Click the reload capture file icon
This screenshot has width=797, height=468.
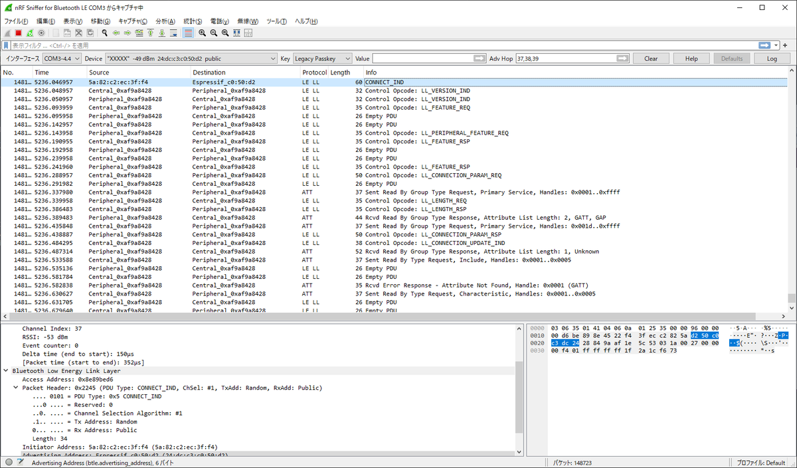pyautogui.click(x=90, y=33)
